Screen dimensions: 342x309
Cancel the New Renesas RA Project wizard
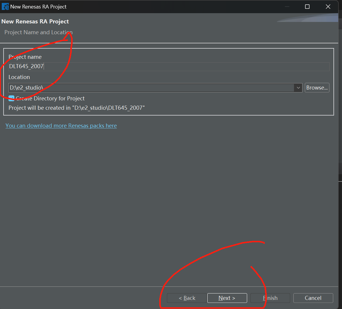[313, 298]
